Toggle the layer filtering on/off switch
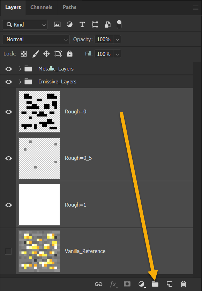Screen dimensions: 202x291 click(119, 24)
